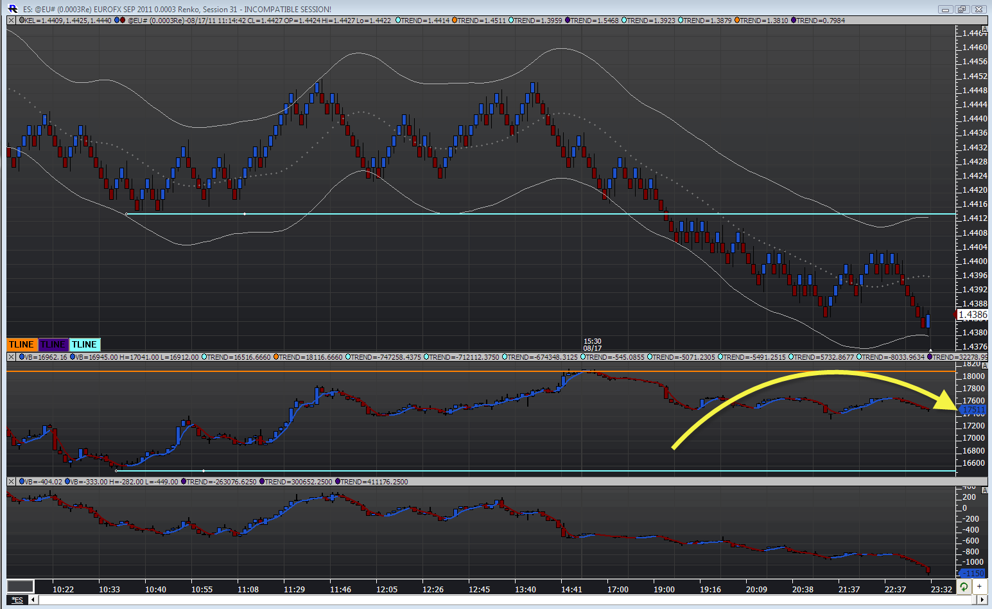Click the 12:45 time axis label
The width and height of the screenshot is (992, 609).
click(x=479, y=590)
